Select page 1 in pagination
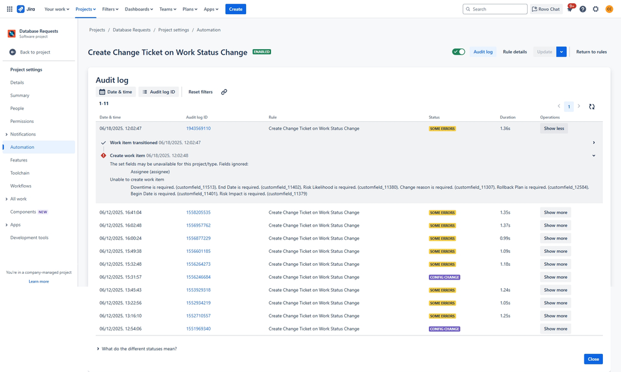Viewport: 621px width, 372px height. pyautogui.click(x=569, y=106)
